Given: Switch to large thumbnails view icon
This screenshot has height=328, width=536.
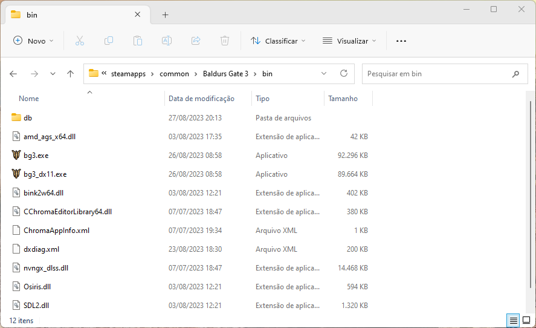Looking at the screenshot, I should point(526,321).
